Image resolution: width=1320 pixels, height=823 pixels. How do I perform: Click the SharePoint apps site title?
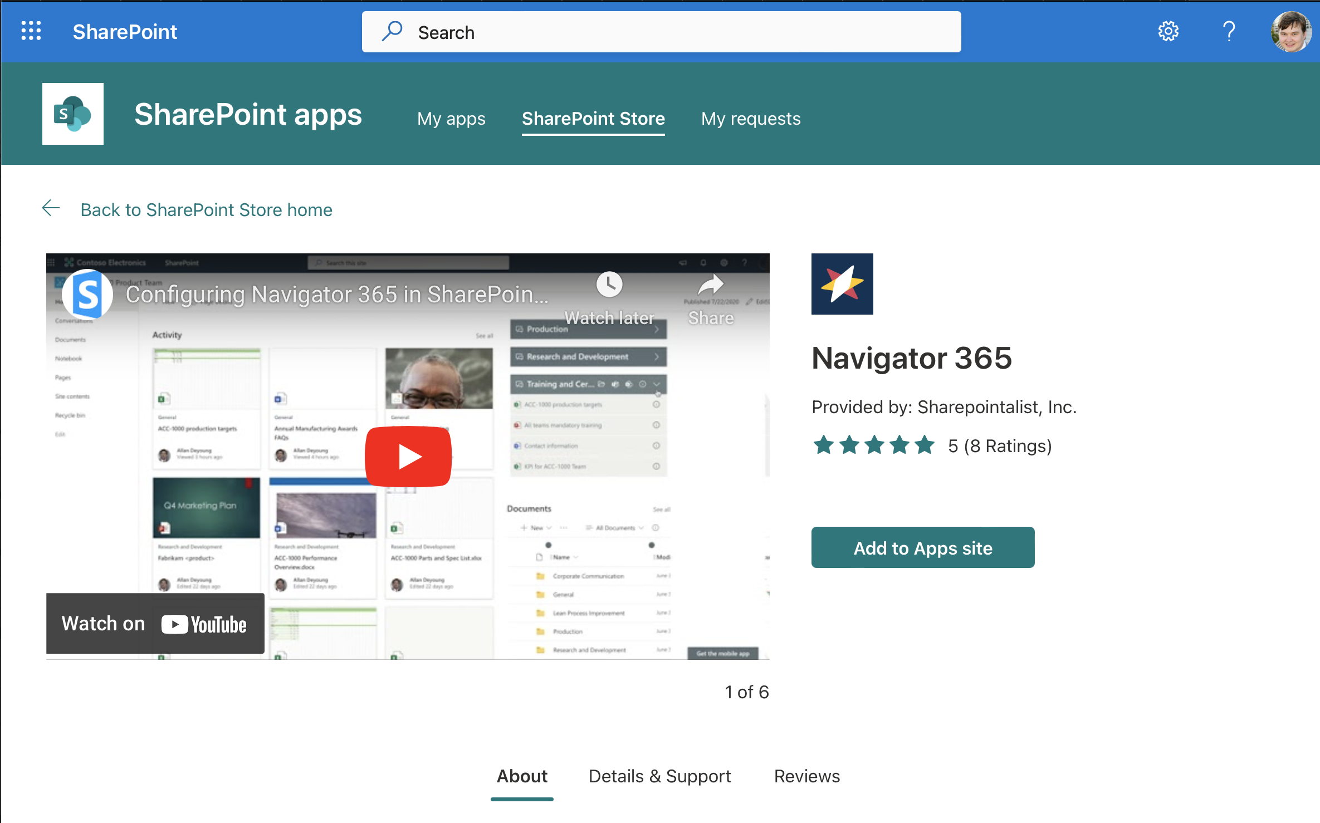[x=248, y=115]
